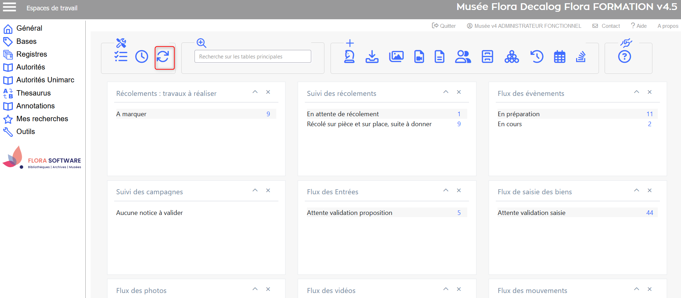Collapse the Suivi des campagnes panel
Screen dimensions: 681x298
pyautogui.click(x=255, y=190)
